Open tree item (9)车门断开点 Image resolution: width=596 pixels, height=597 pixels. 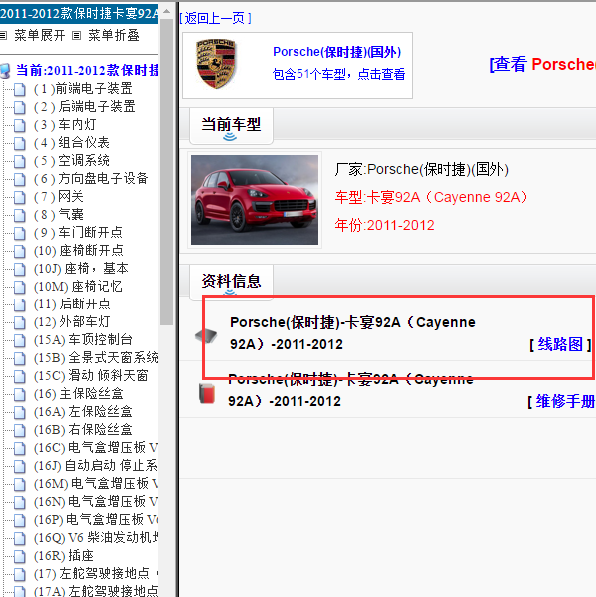click(x=78, y=233)
